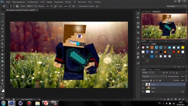Viewport: 188px width, 106px height.
Task: Open the layer blend mode Обычные dropdown
Action: 155,77
